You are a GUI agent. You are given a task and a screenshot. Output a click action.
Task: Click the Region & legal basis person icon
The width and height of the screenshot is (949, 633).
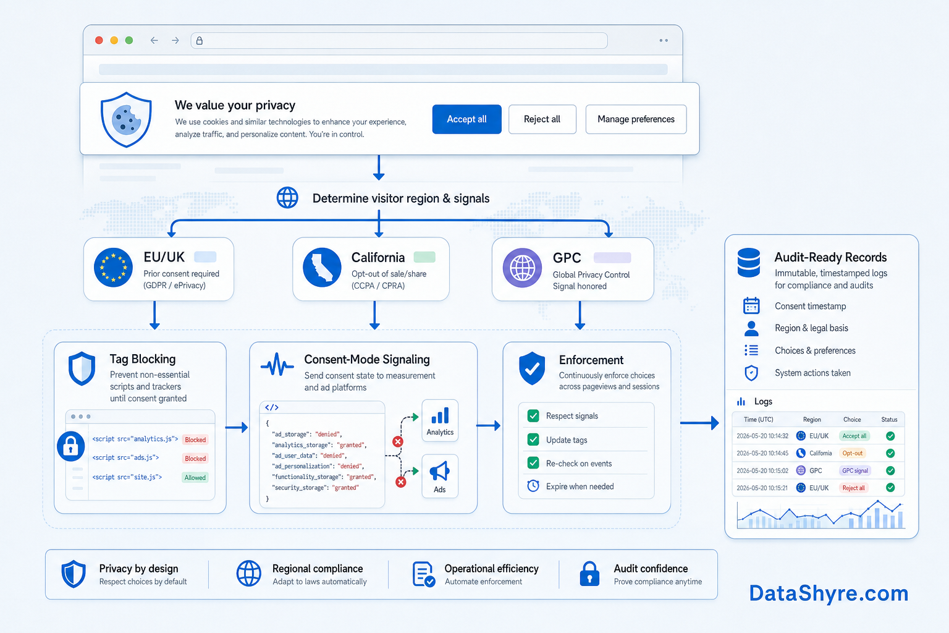[751, 328]
